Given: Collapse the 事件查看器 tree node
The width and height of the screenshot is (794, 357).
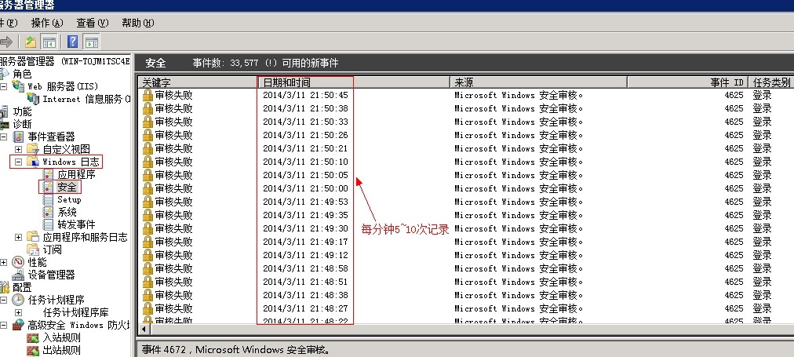Looking at the screenshot, I should (x=5, y=137).
